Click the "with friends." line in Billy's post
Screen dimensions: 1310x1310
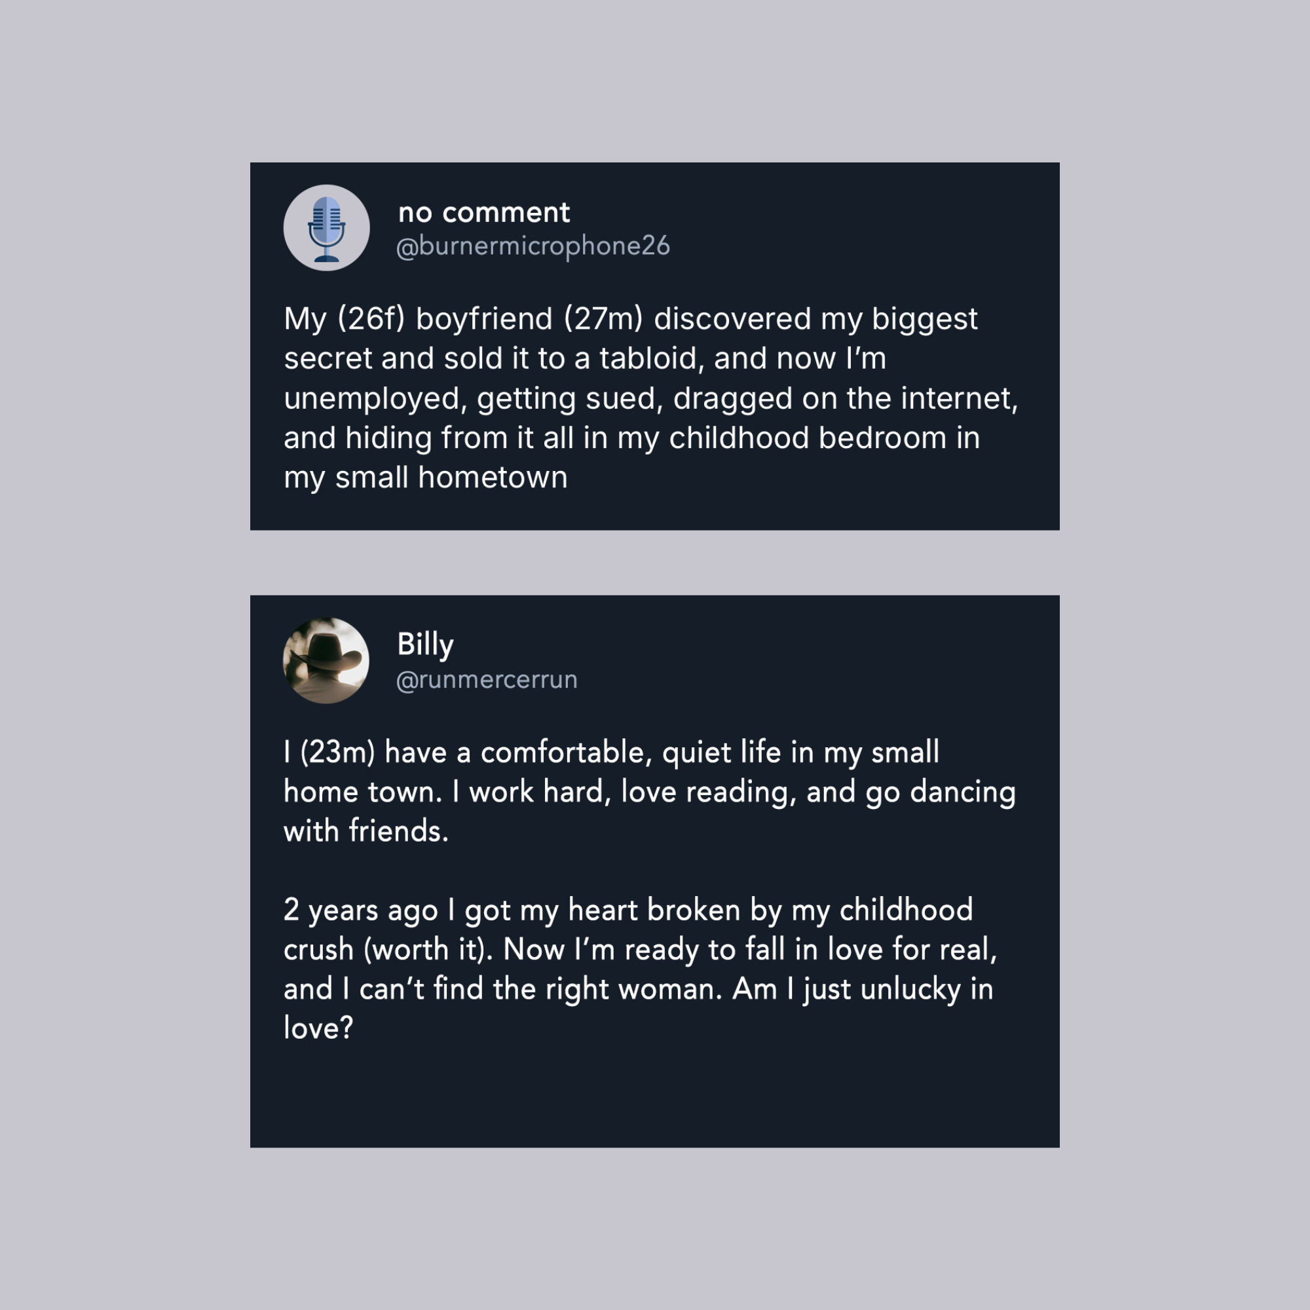click(366, 831)
